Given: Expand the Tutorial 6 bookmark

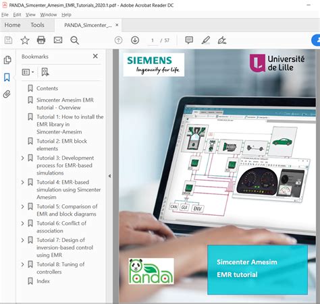Looking at the screenshot, I should point(22,223).
